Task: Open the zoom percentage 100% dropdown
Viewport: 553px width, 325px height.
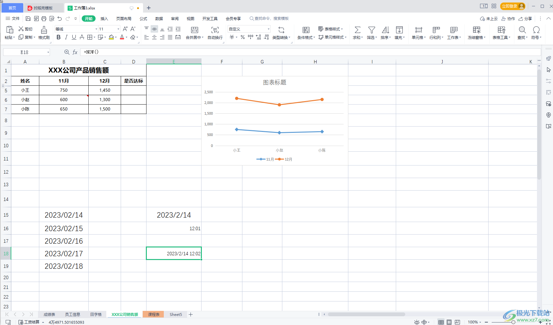Action: 474,322
